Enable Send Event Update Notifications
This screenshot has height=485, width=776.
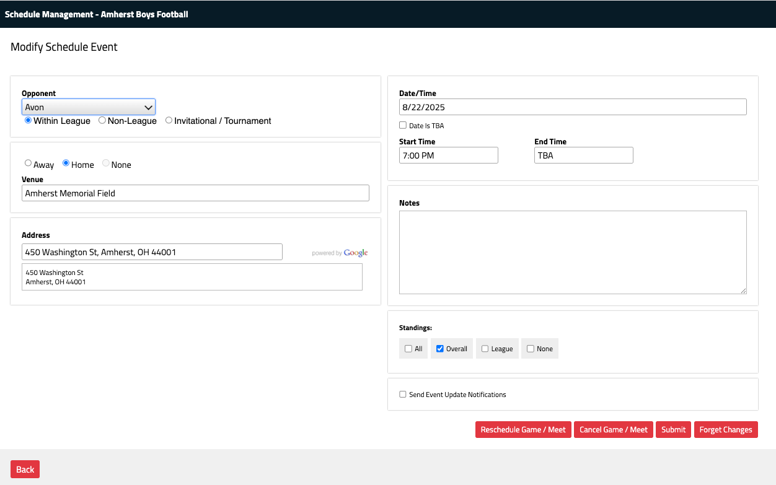click(x=403, y=395)
